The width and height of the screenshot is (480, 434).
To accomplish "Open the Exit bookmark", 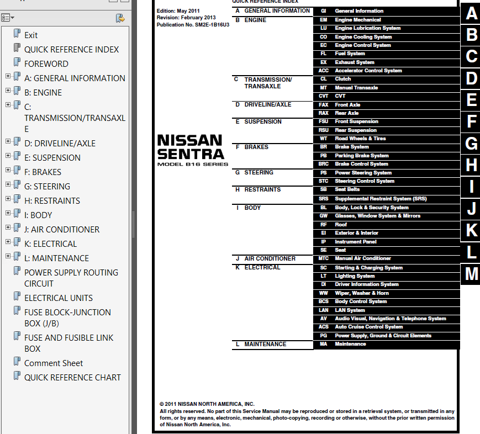I will pyautogui.click(x=31, y=35).
